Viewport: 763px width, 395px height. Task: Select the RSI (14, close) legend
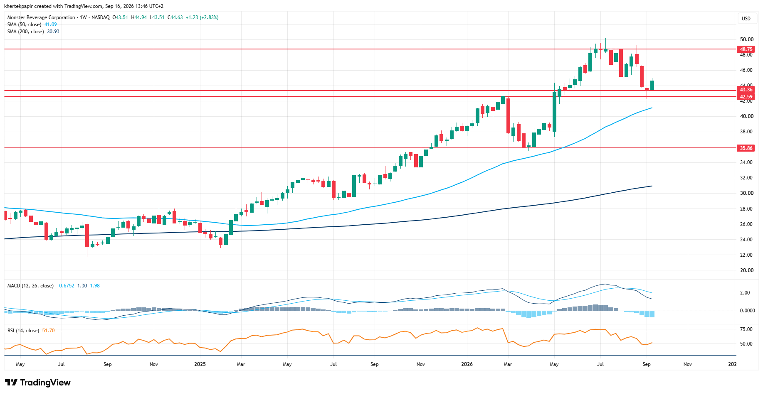23,331
